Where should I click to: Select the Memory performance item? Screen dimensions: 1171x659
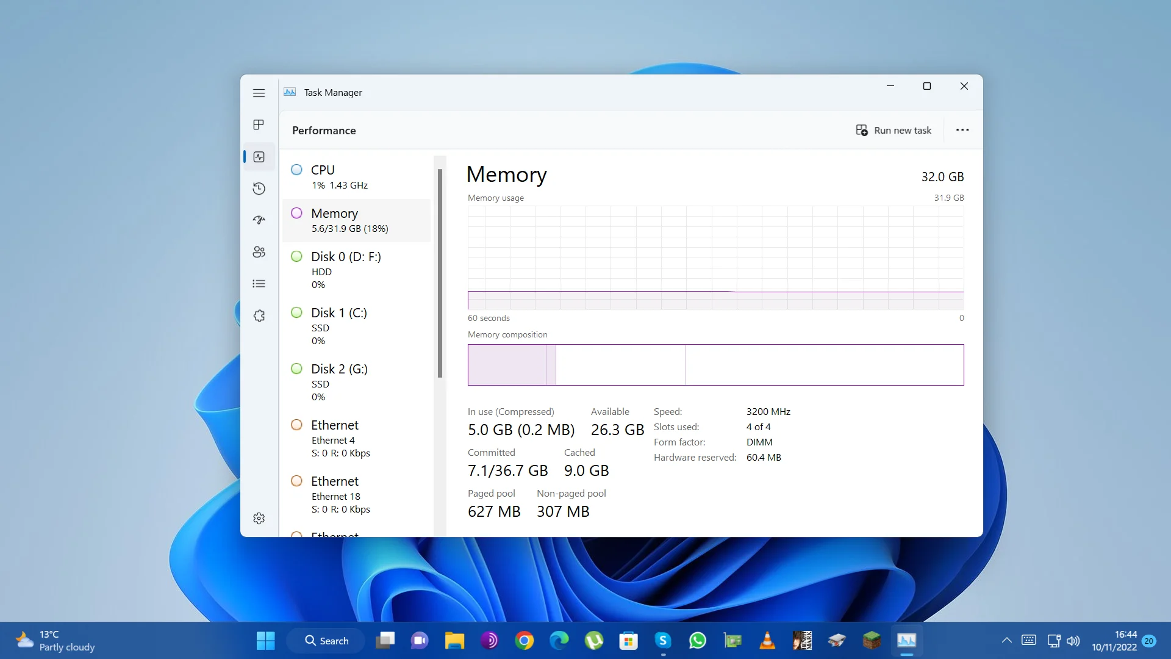(x=357, y=220)
